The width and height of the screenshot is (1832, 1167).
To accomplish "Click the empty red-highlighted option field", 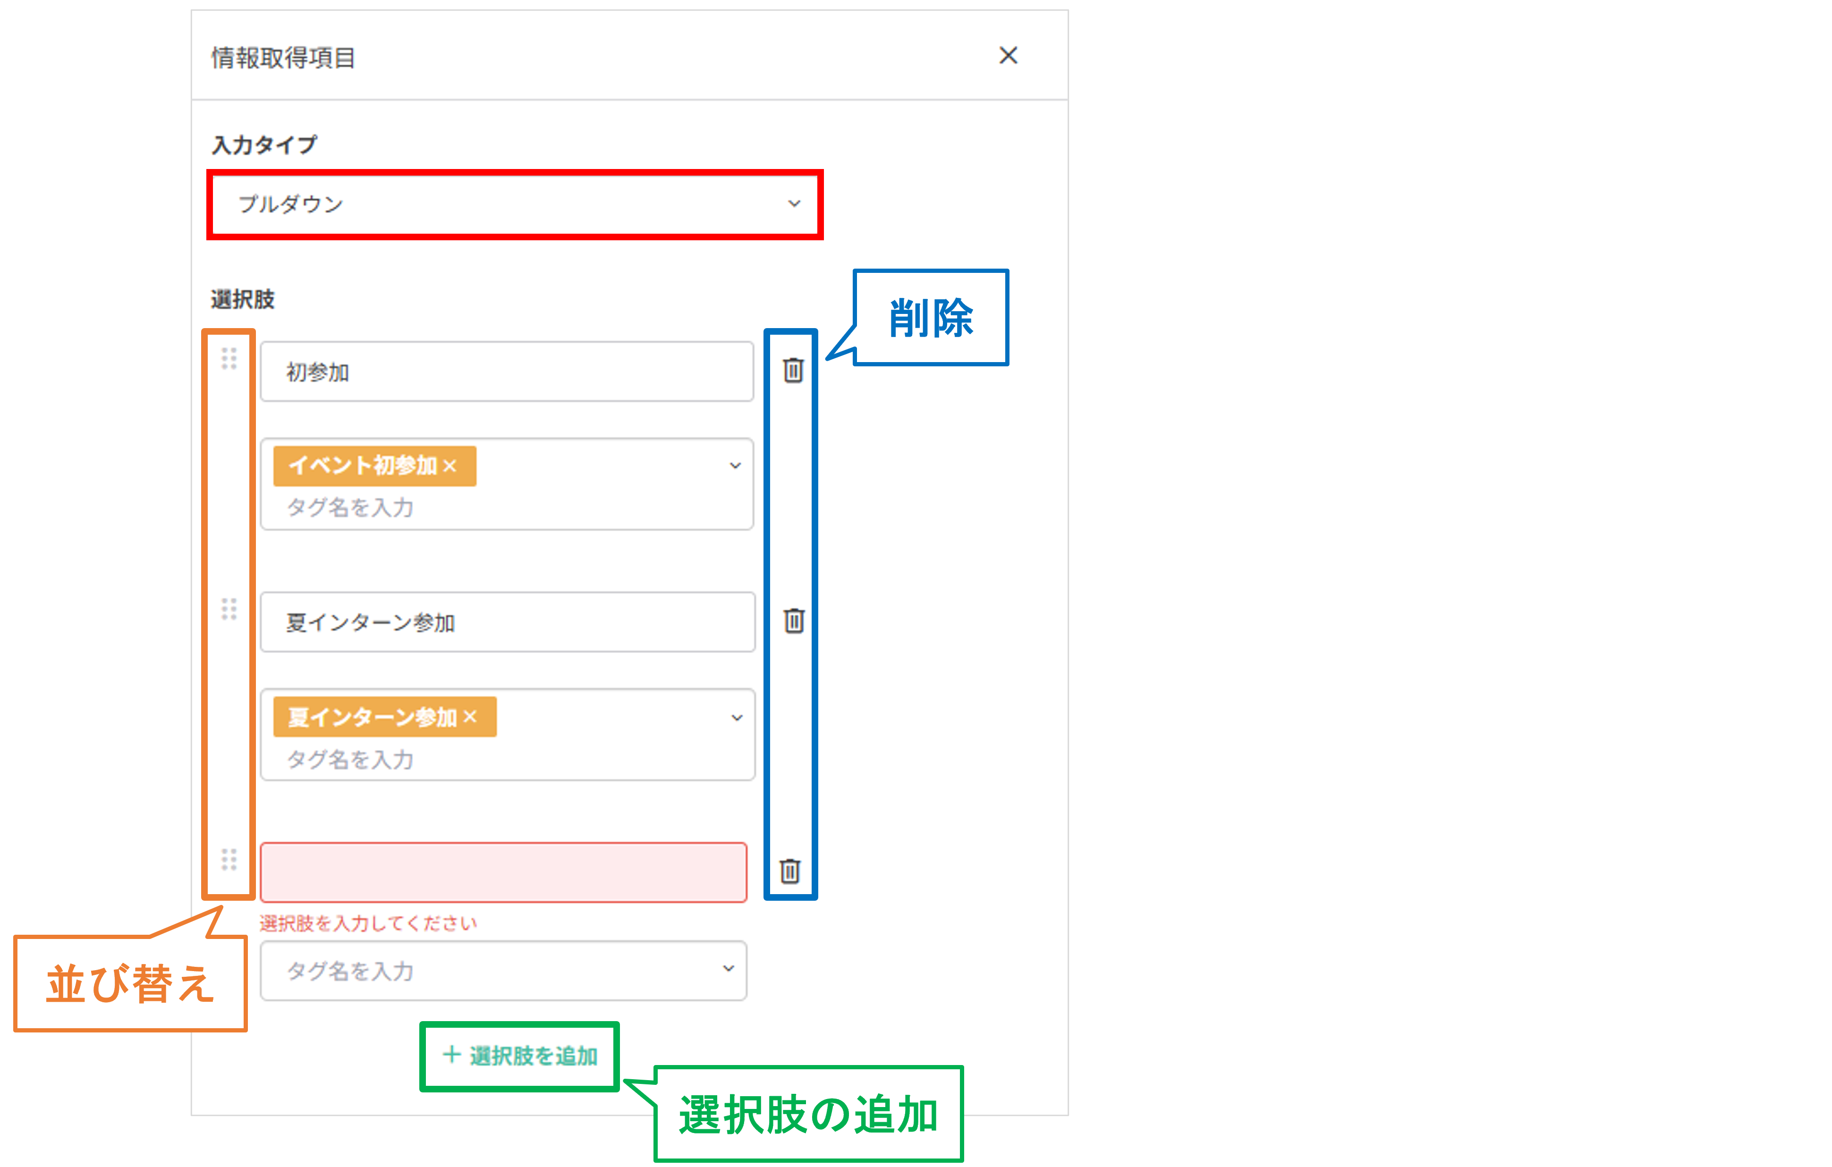I will 504,872.
